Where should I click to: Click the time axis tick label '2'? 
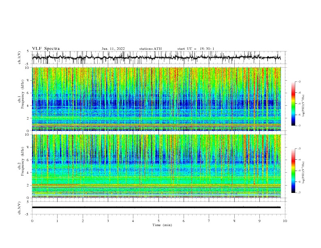[83, 221]
